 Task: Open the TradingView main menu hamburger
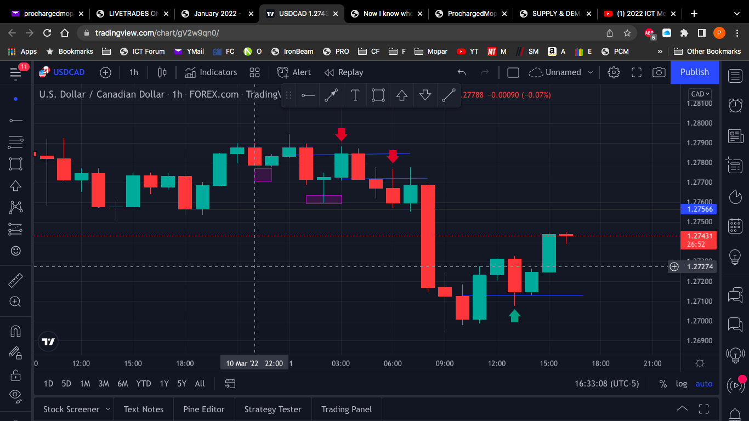15,72
